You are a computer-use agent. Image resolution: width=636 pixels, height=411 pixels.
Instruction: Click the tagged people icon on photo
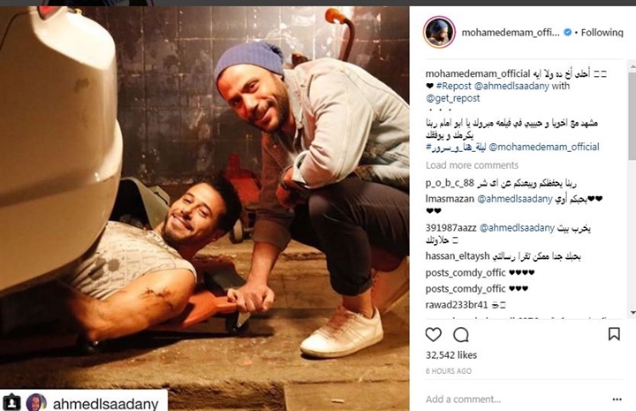[x=11, y=402]
